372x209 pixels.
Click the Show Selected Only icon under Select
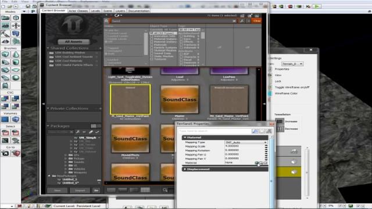click(x=5, y=133)
